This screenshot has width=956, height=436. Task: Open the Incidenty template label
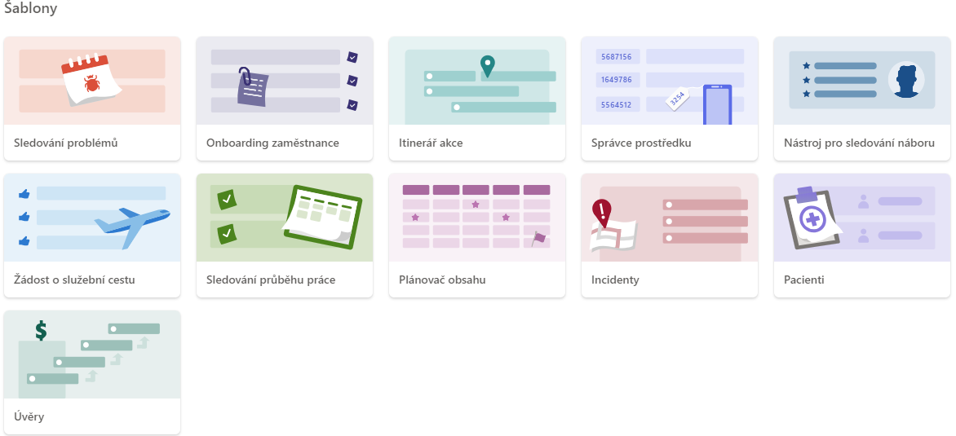[615, 280]
